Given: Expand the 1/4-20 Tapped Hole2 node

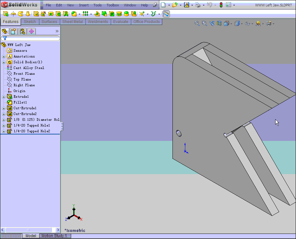Looking at the screenshot, I should pos(4,131).
